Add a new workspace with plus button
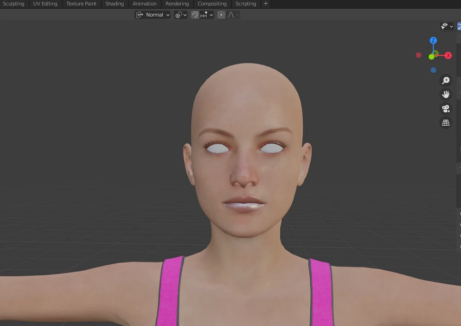This screenshot has height=326, width=461. coord(266,4)
